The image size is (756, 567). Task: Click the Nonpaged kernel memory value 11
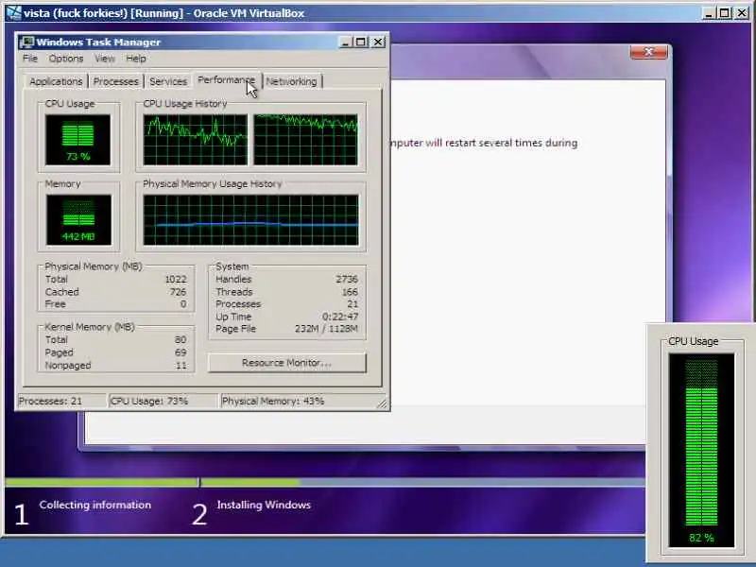181,366
